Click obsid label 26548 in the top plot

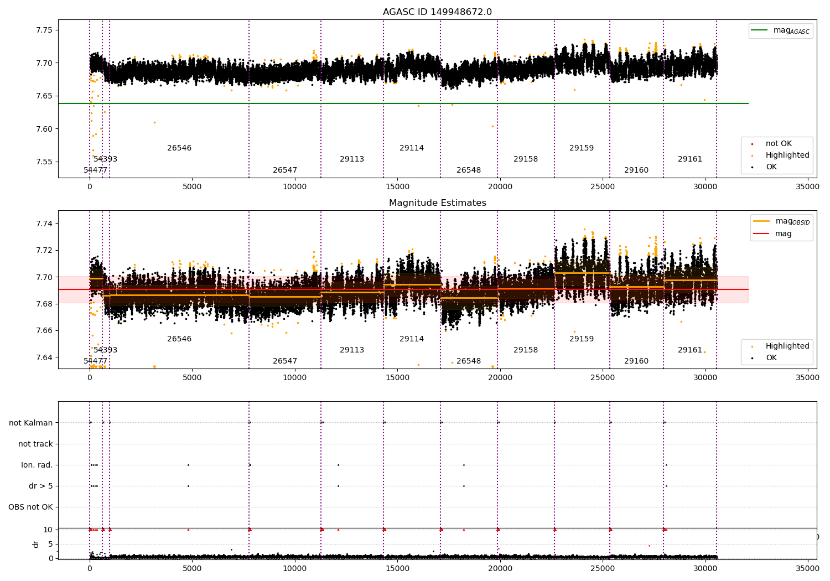tap(469, 170)
